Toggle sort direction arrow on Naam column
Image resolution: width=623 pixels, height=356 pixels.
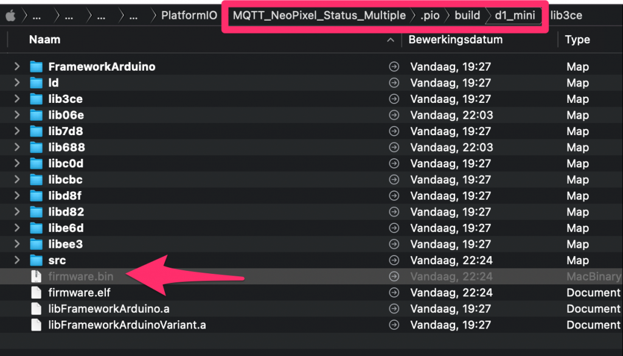[391, 40]
